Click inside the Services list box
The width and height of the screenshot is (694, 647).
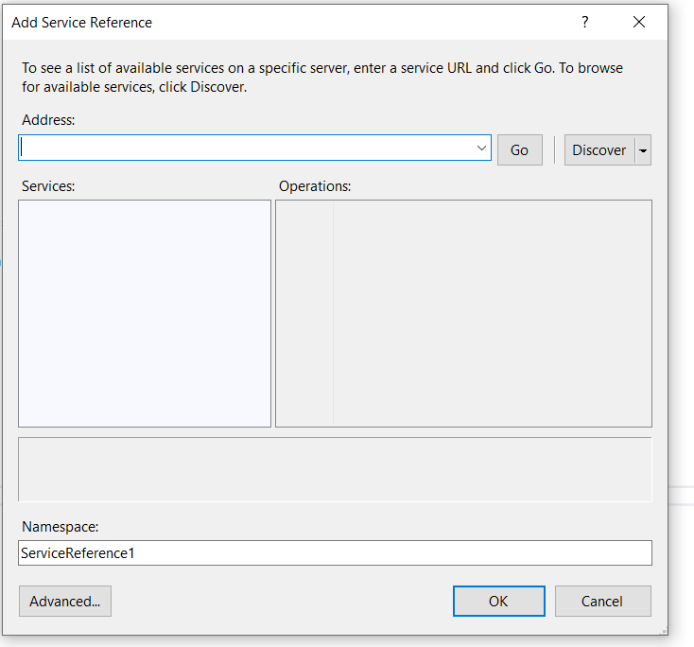coord(145,313)
